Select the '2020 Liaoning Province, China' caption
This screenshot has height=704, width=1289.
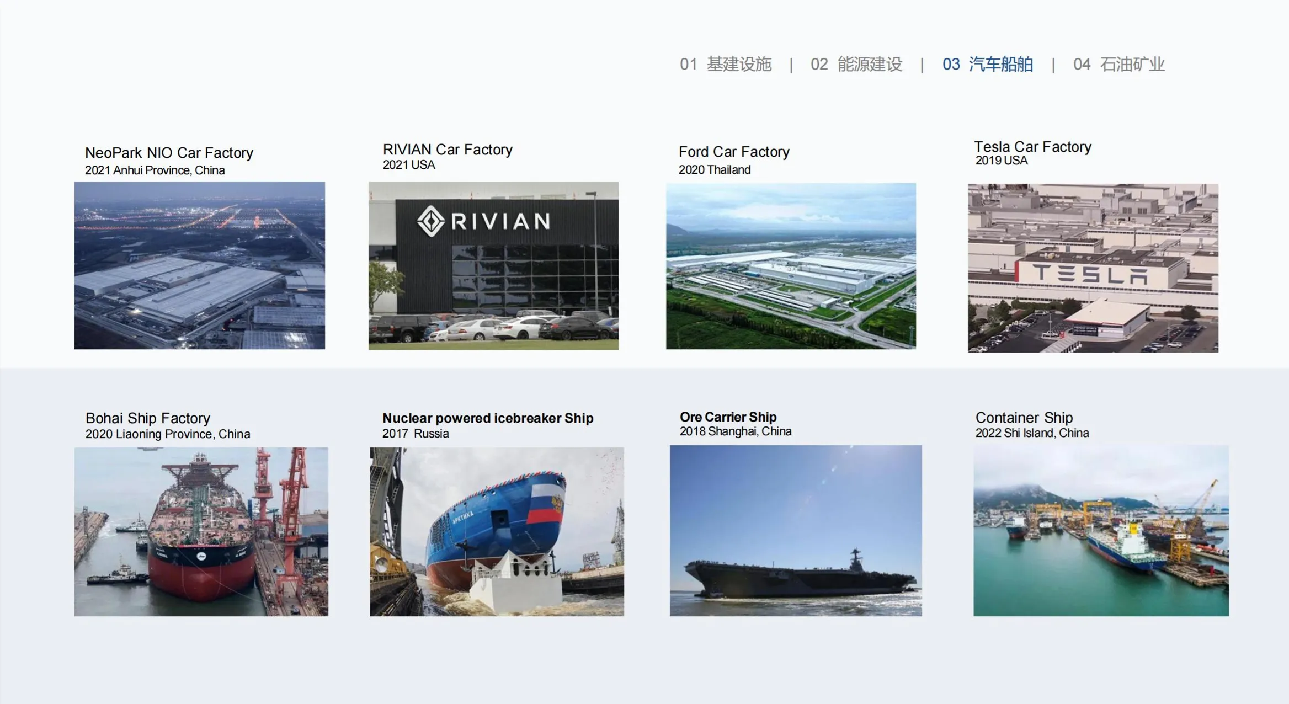[168, 434]
